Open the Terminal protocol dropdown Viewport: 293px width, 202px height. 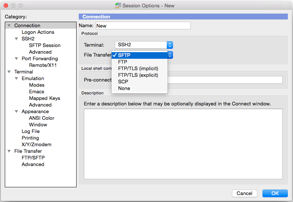pyautogui.click(x=144, y=45)
